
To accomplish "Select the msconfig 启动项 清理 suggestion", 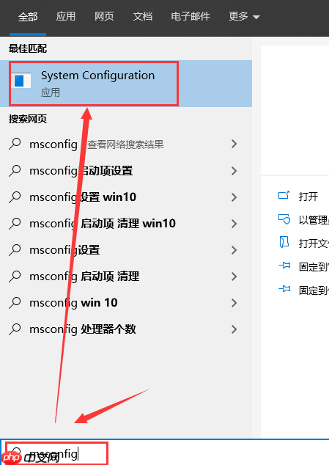I will point(126,277).
